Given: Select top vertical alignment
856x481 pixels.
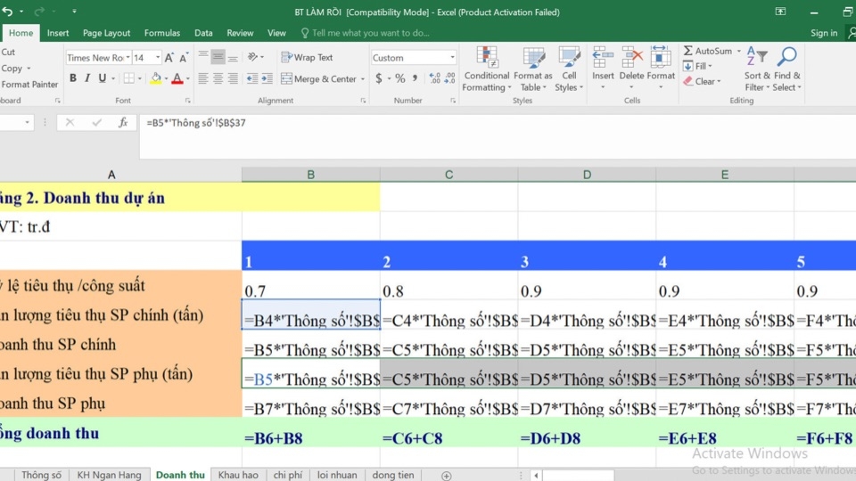Looking at the screenshot, I should click(203, 57).
